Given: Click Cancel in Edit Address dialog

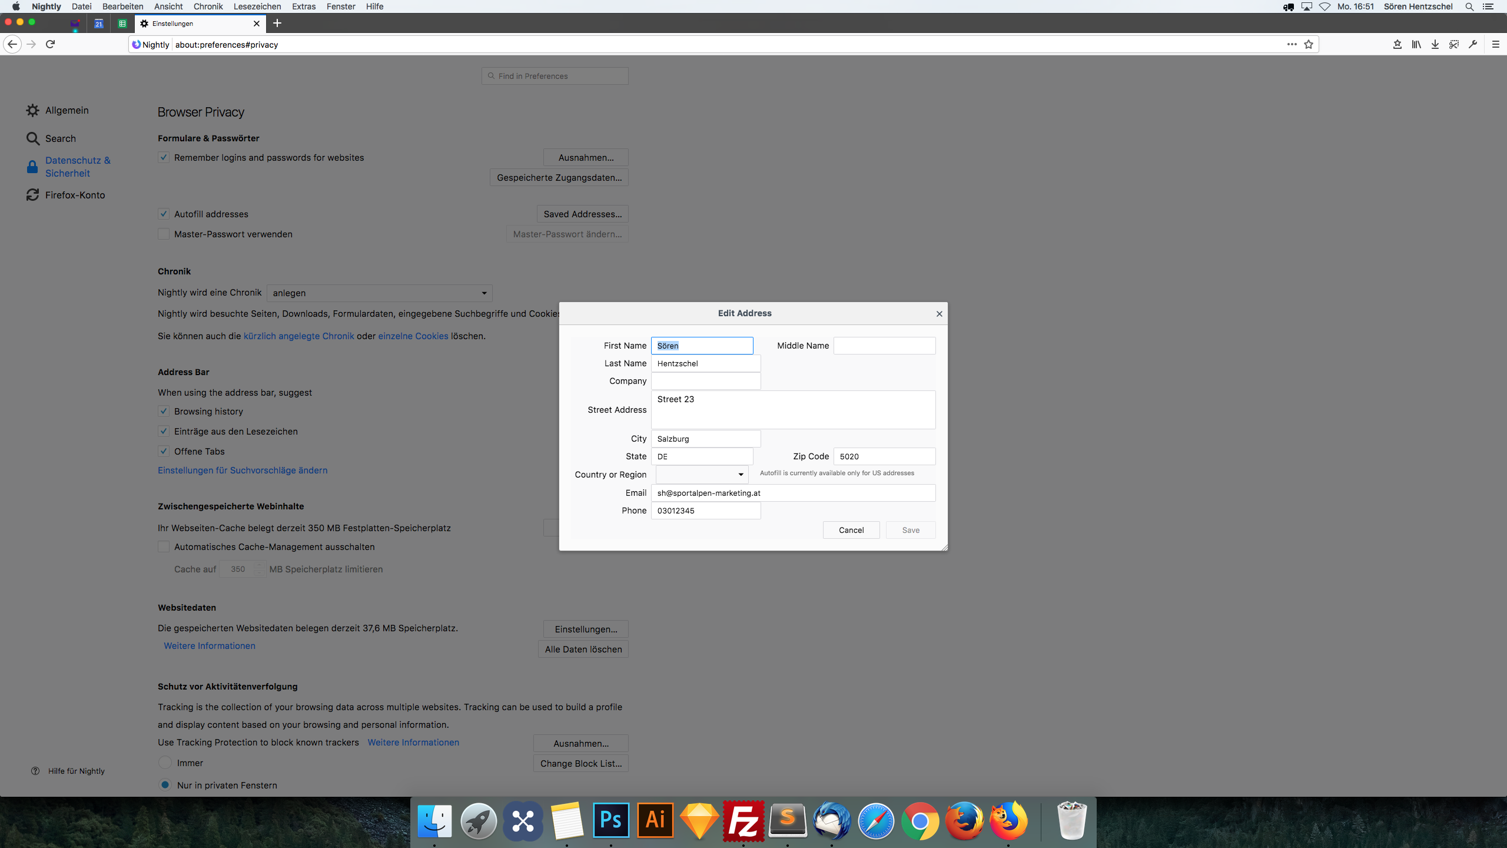Looking at the screenshot, I should [x=851, y=530].
